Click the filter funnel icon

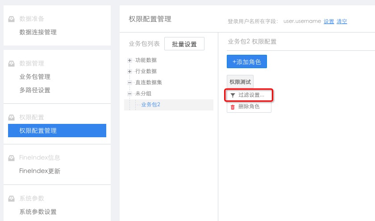coord(233,95)
